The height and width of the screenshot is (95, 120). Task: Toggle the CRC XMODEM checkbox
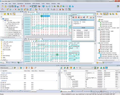point(1,88)
